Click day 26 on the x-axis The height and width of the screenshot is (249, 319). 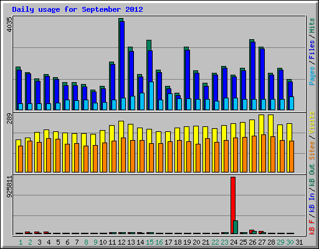(x=252, y=242)
